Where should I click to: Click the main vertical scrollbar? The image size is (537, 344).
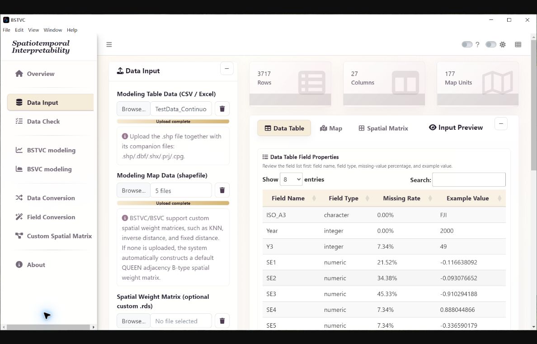click(533, 104)
